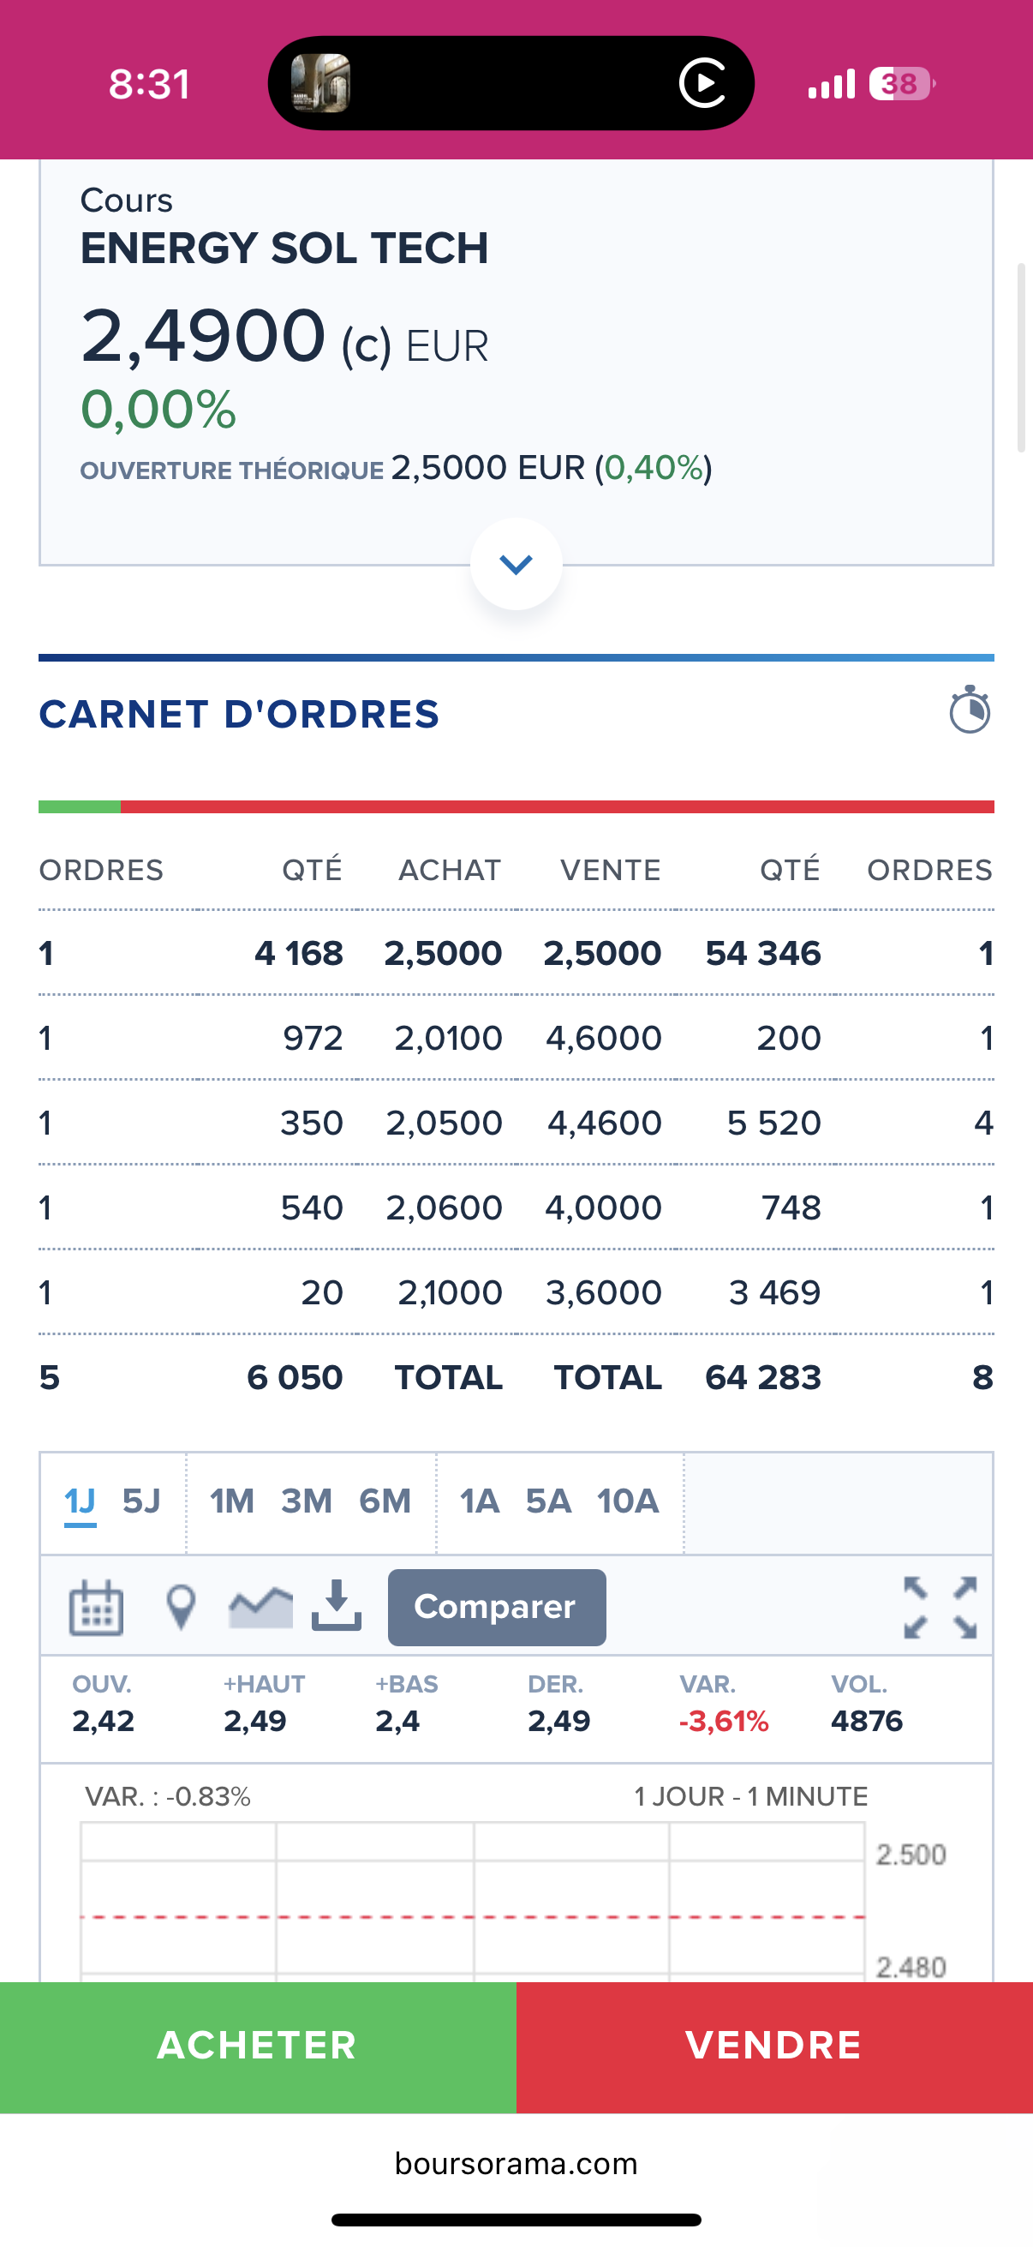Choose the 3M chart range

(x=307, y=1501)
